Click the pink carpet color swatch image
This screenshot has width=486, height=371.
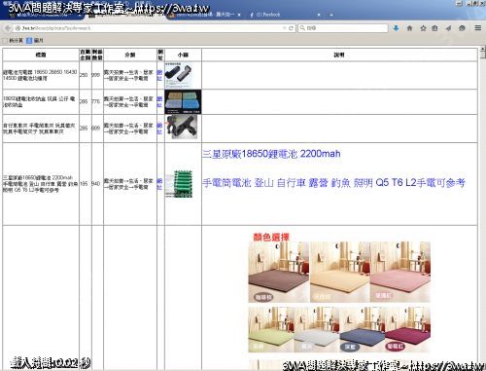400,272
